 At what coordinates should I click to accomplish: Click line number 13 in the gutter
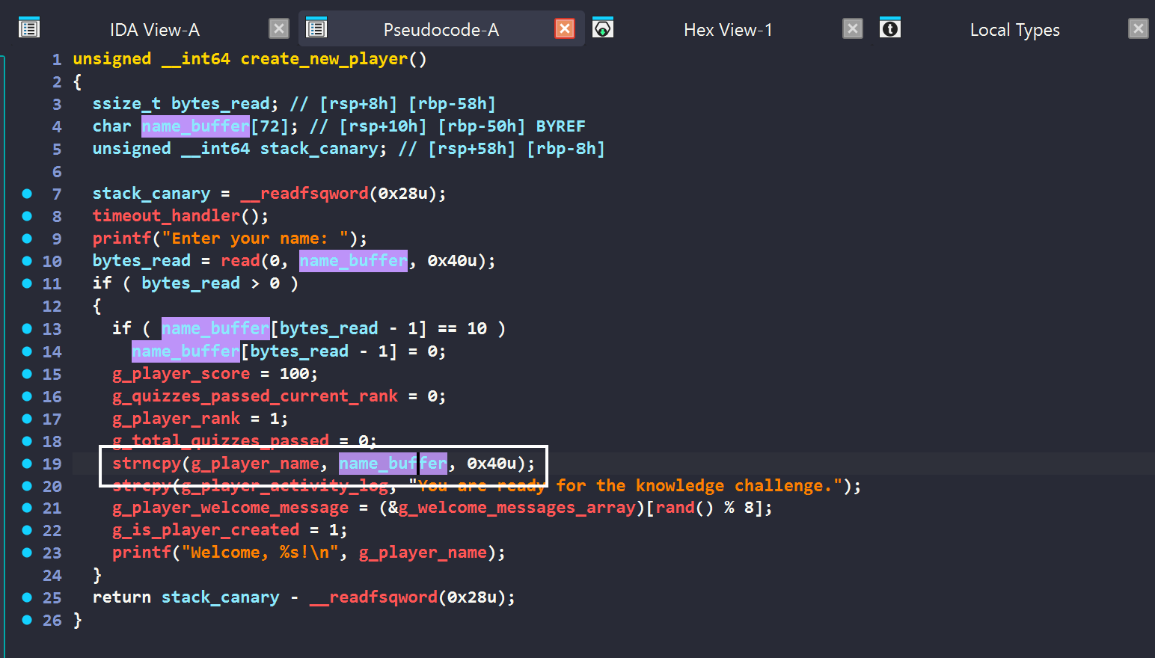[52, 329]
